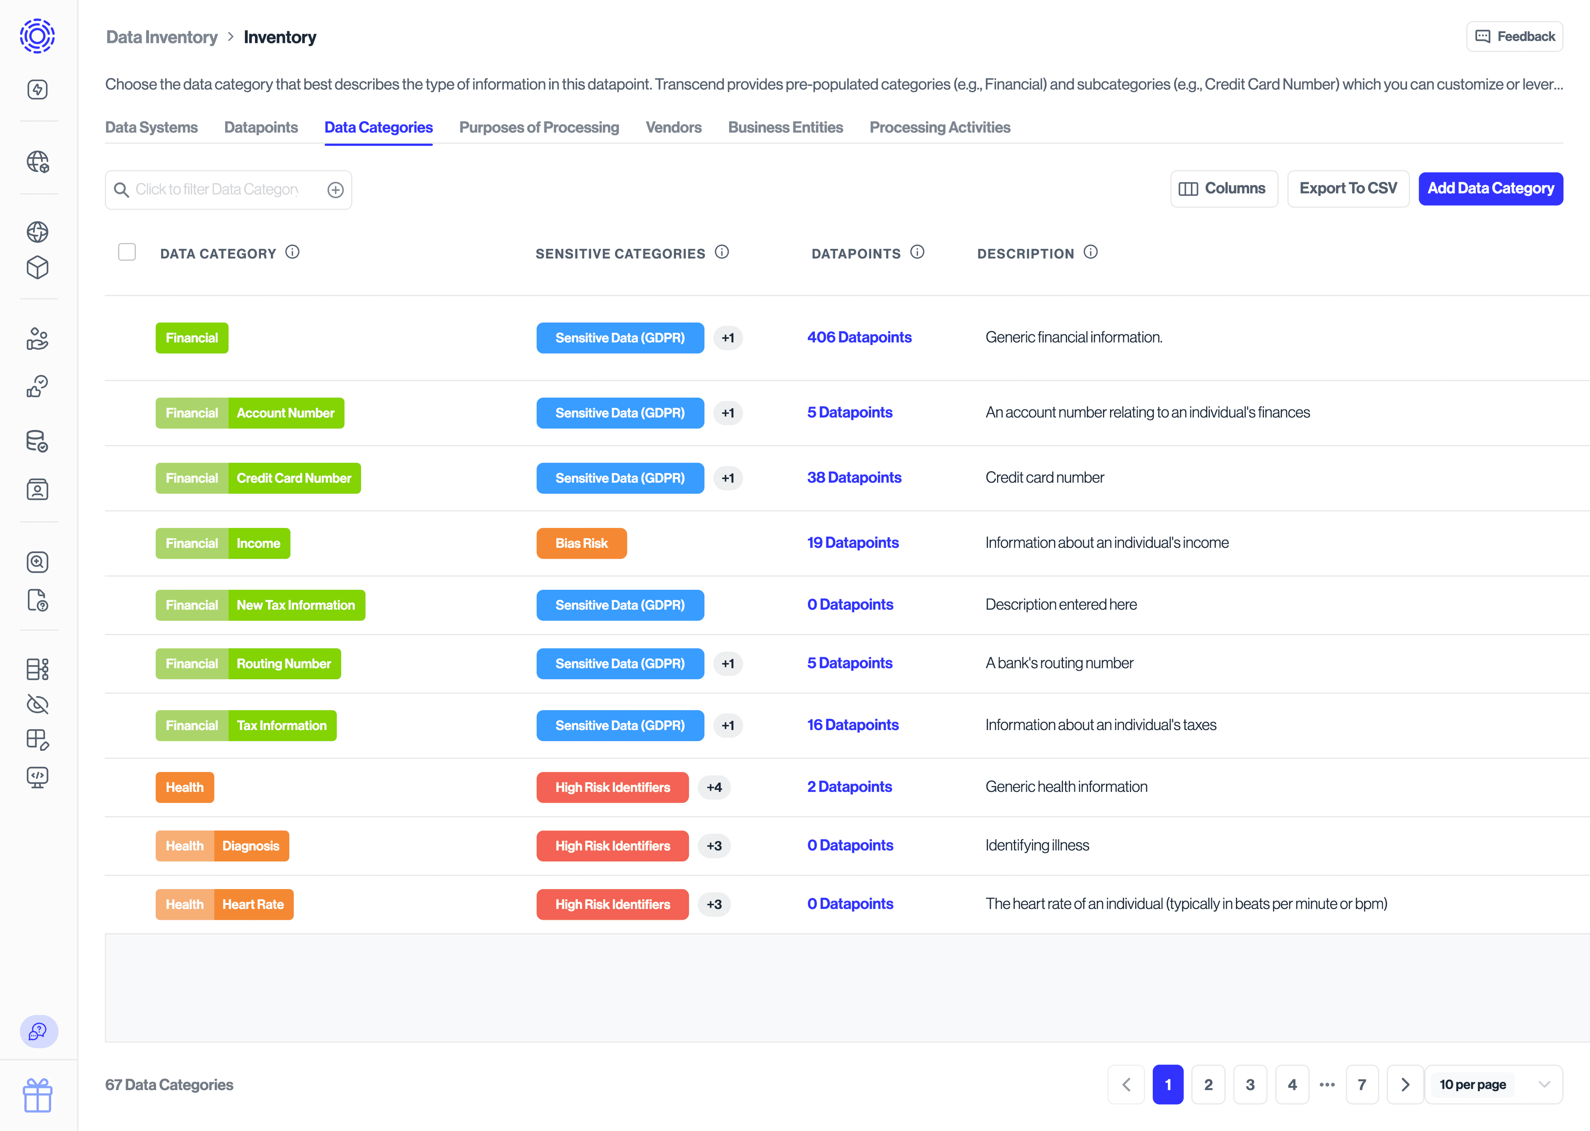
Task: Open the cube-shaped sidebar icon
Action: click(38, 268)
